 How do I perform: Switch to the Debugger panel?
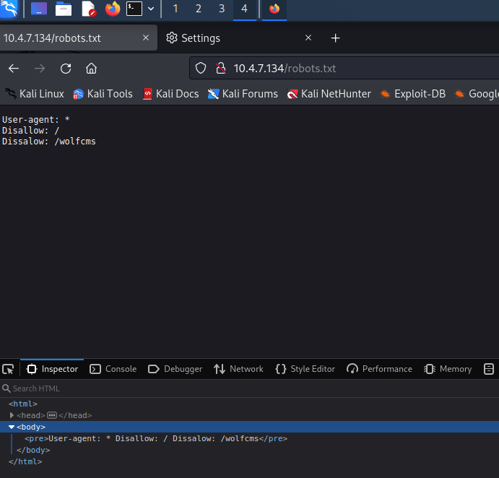(x=175, y=369)
